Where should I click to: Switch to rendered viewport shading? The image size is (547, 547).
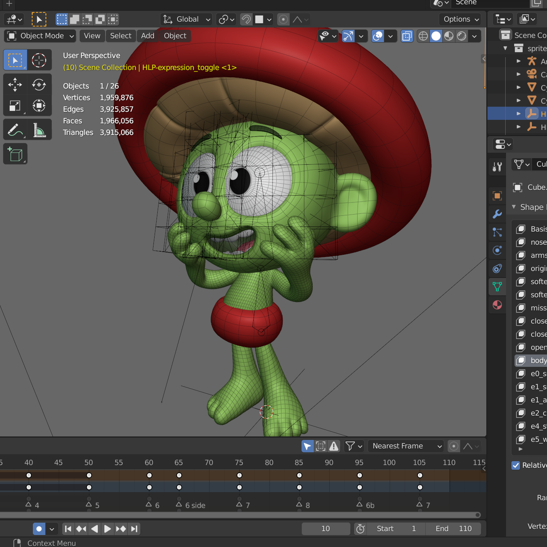click(462, 36)
